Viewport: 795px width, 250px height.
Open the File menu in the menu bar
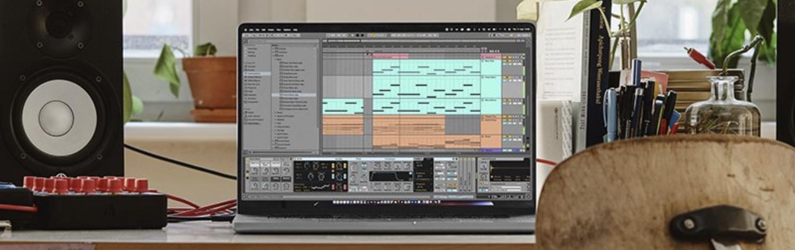[x=257, y=30]
